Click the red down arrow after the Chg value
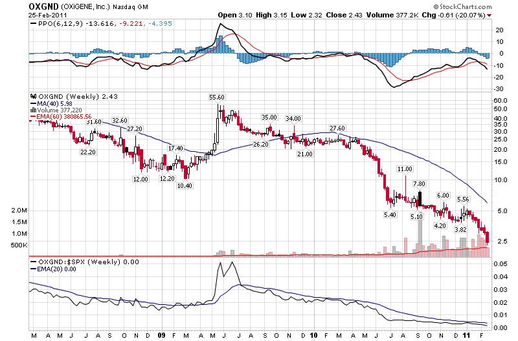 (x=489, y=15)
